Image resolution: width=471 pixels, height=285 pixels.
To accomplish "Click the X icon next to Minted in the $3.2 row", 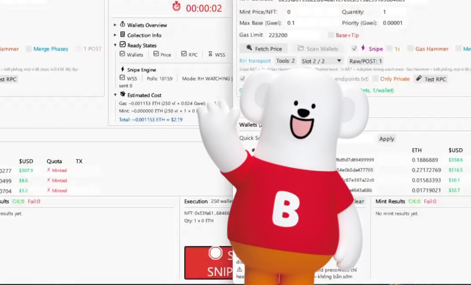I will pyautogui.click(x=49, y=190).
